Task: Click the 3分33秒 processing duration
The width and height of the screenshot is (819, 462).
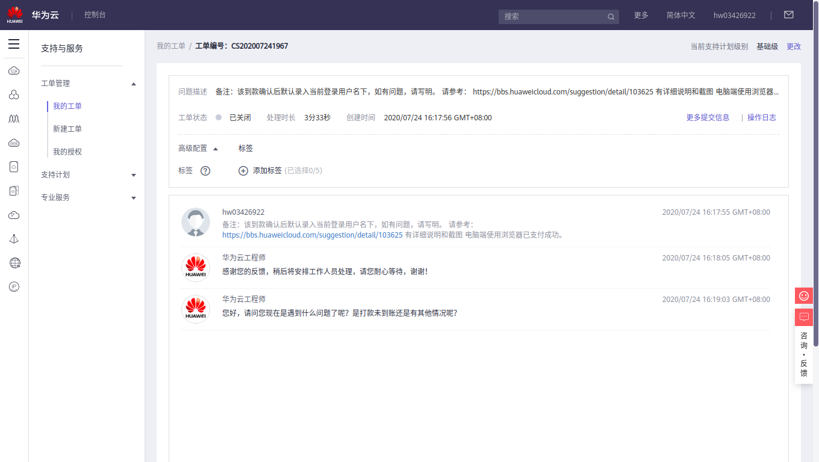Action: tap(317, 117)
